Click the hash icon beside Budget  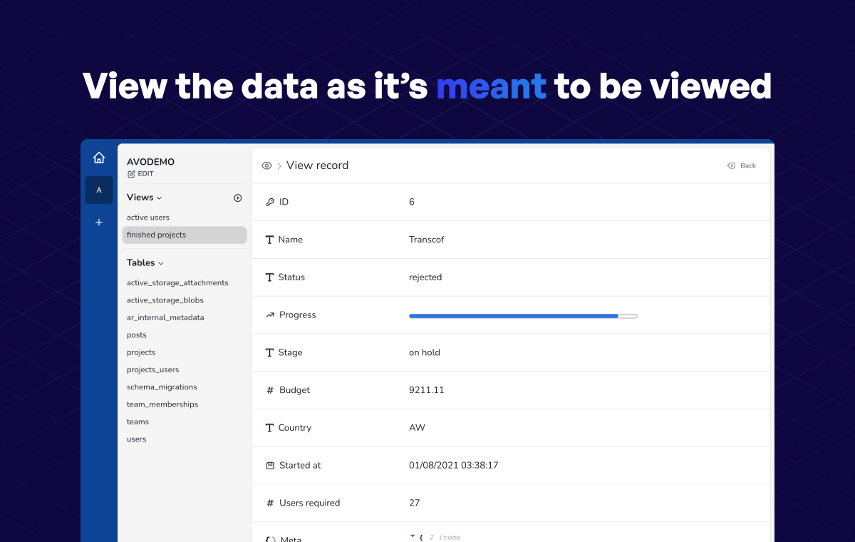point(270,390)
